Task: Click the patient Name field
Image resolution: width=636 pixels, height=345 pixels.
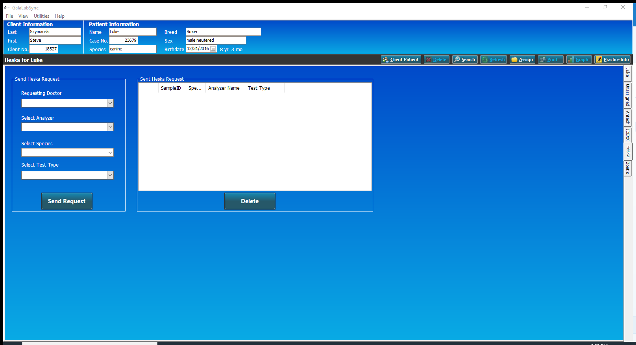Action: point(133,32)
